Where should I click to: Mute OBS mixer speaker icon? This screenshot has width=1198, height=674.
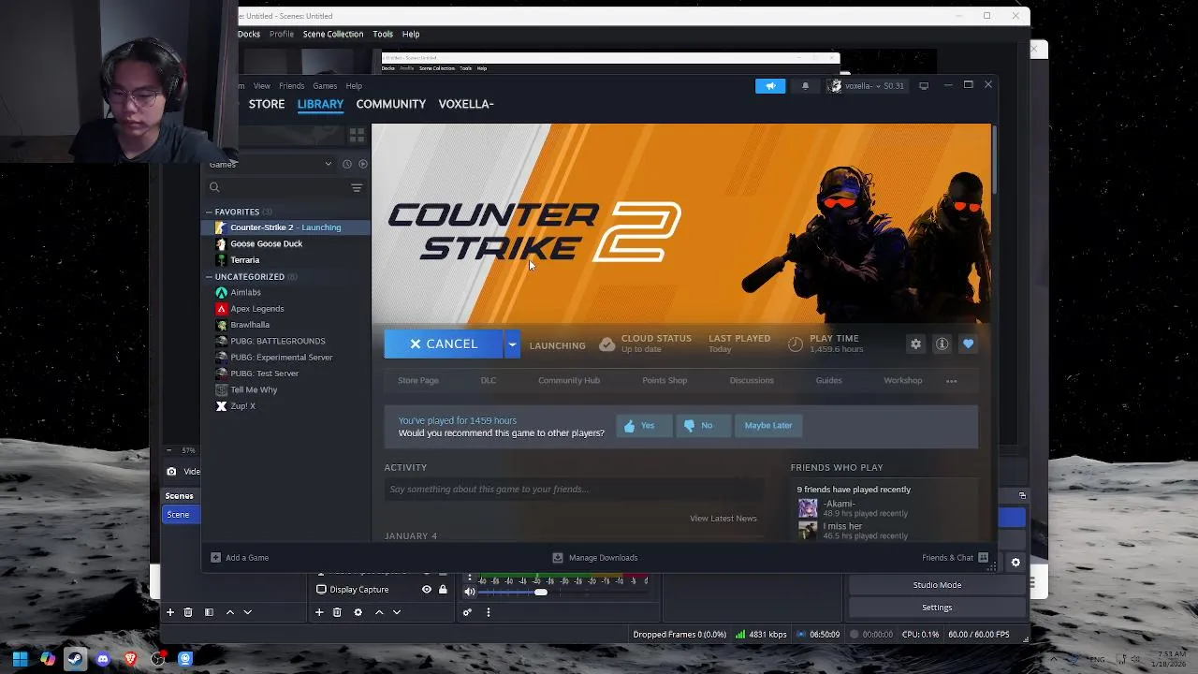pos(470,592)
